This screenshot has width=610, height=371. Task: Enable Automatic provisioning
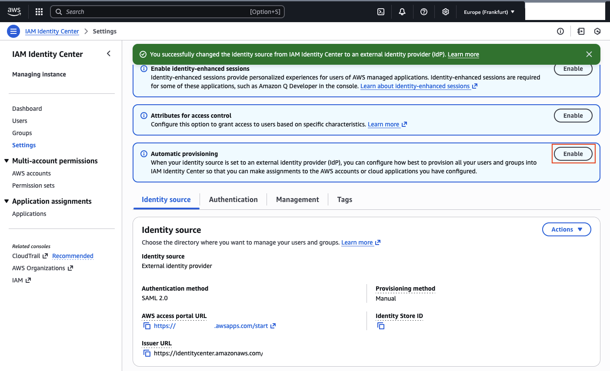pos(573,153)
